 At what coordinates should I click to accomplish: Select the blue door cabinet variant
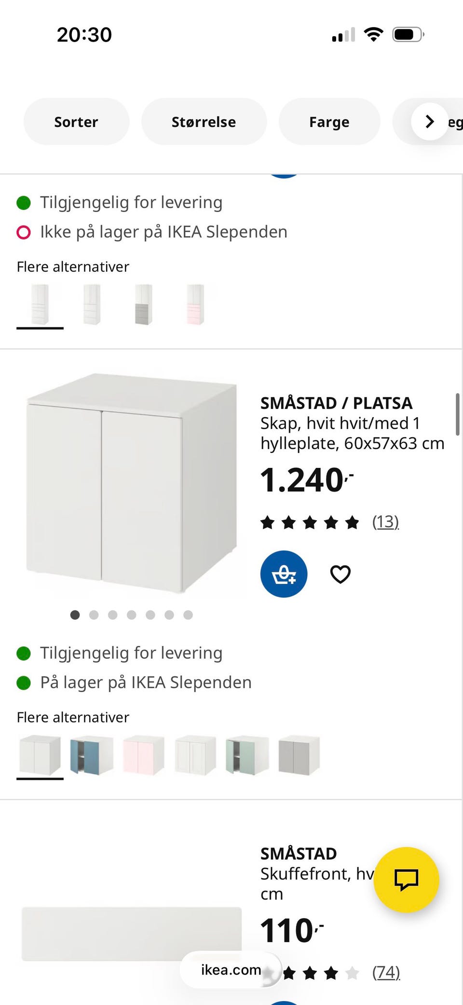pos(92,755)
